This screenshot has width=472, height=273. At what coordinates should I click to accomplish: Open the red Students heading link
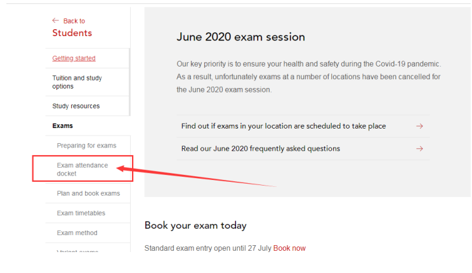tap(72, 33)
